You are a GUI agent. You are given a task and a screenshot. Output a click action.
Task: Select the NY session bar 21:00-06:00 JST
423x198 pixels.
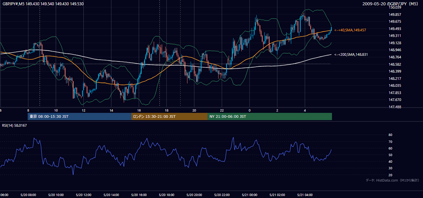(x=270, y=116)
